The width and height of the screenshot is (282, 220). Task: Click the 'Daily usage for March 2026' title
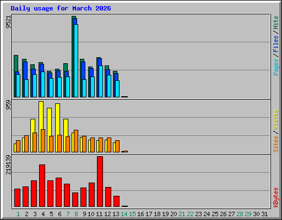61,8
